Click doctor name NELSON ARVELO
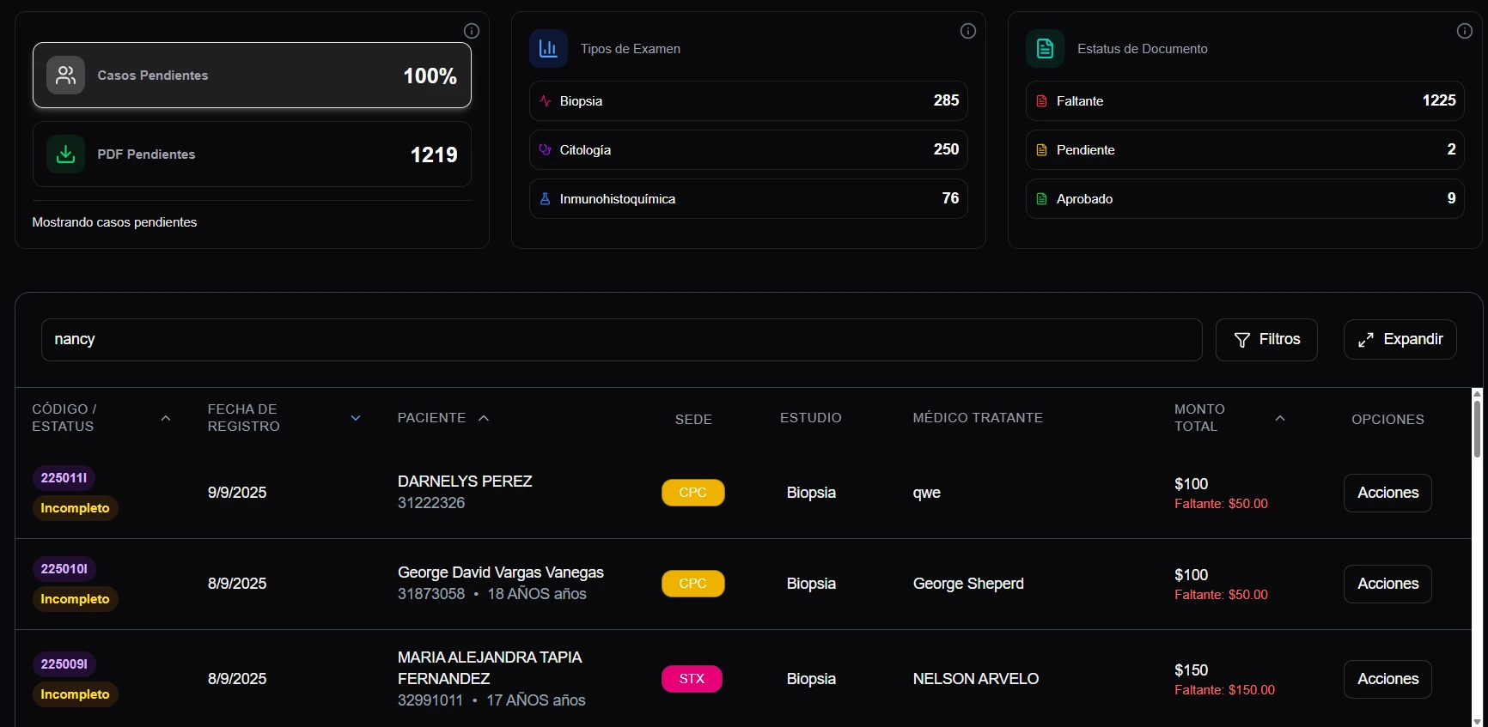This screenshot has width=1488, height=727. point(976,679)
